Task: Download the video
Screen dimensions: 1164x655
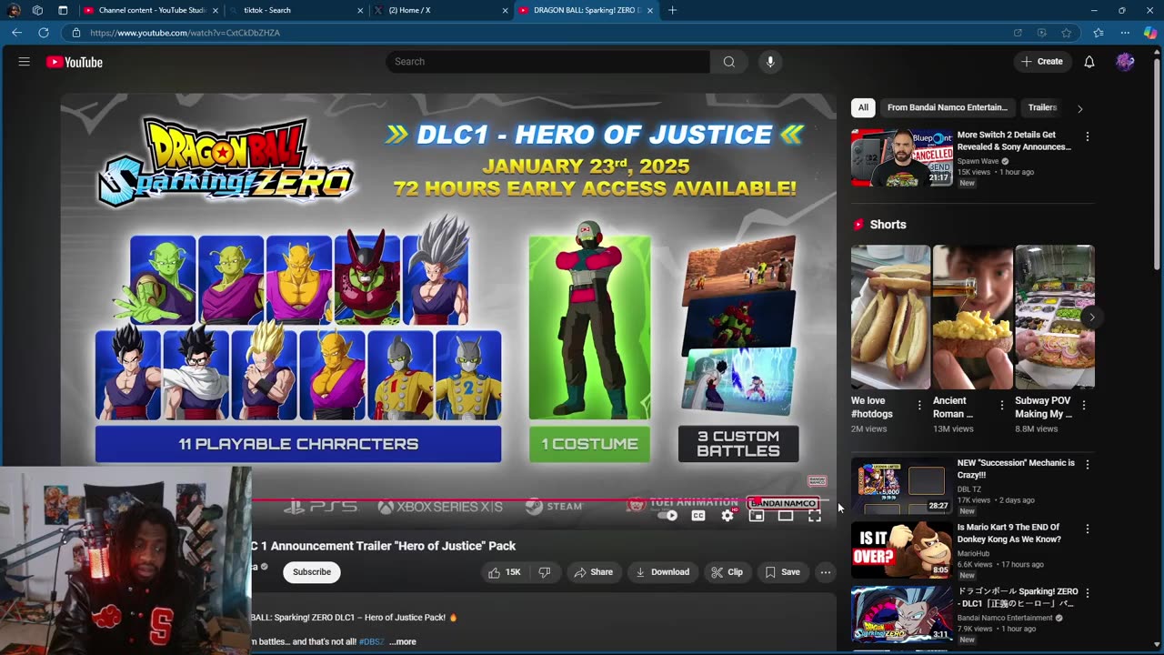Action: (x=662, y=572)
